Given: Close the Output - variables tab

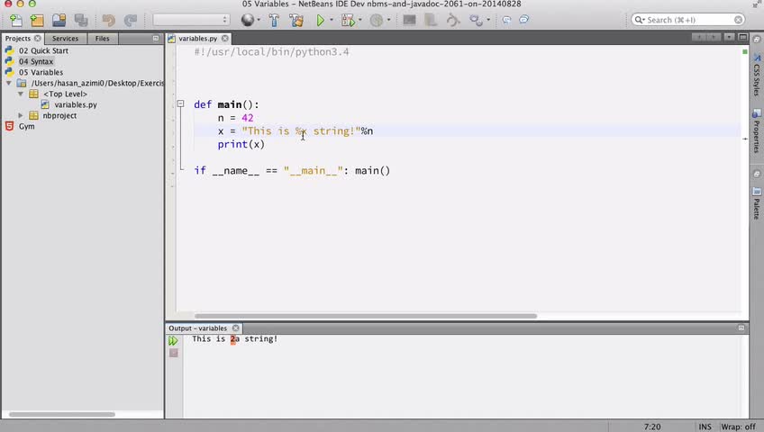Looking at the screenshot, I should point(236,328).
